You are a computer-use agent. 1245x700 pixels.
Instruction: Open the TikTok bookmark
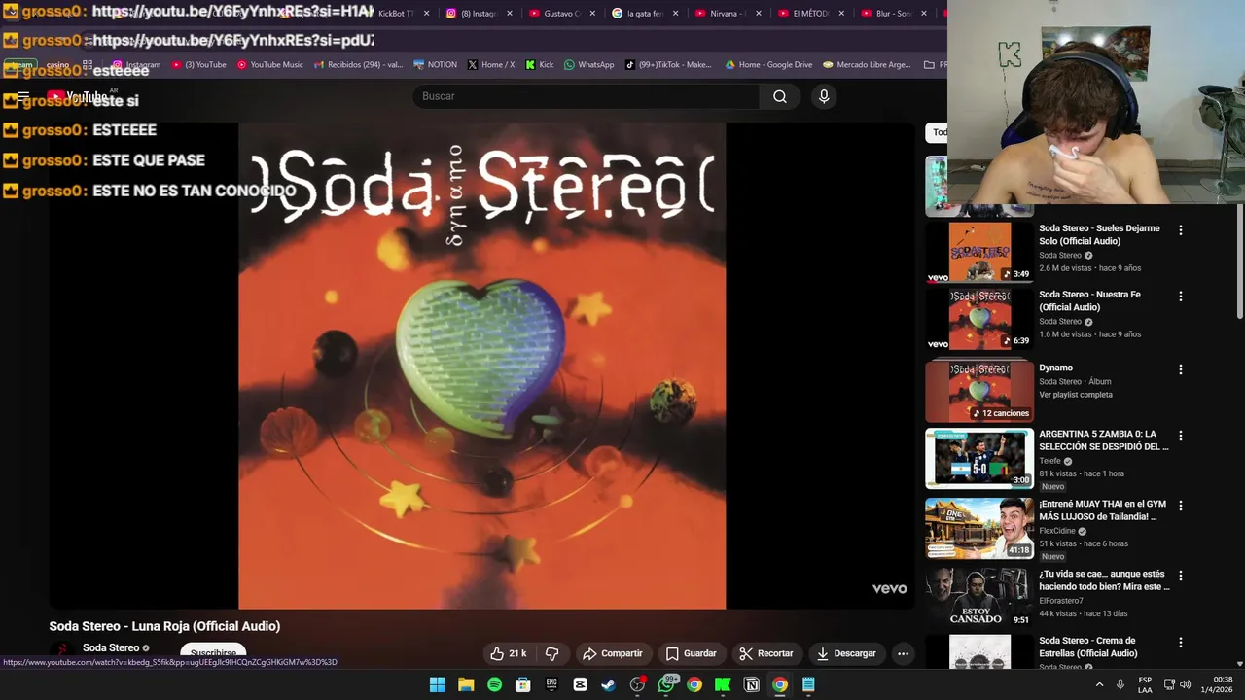coord(668,65)
